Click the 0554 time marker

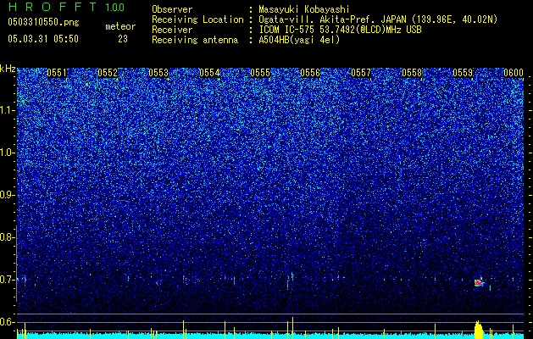209,73
